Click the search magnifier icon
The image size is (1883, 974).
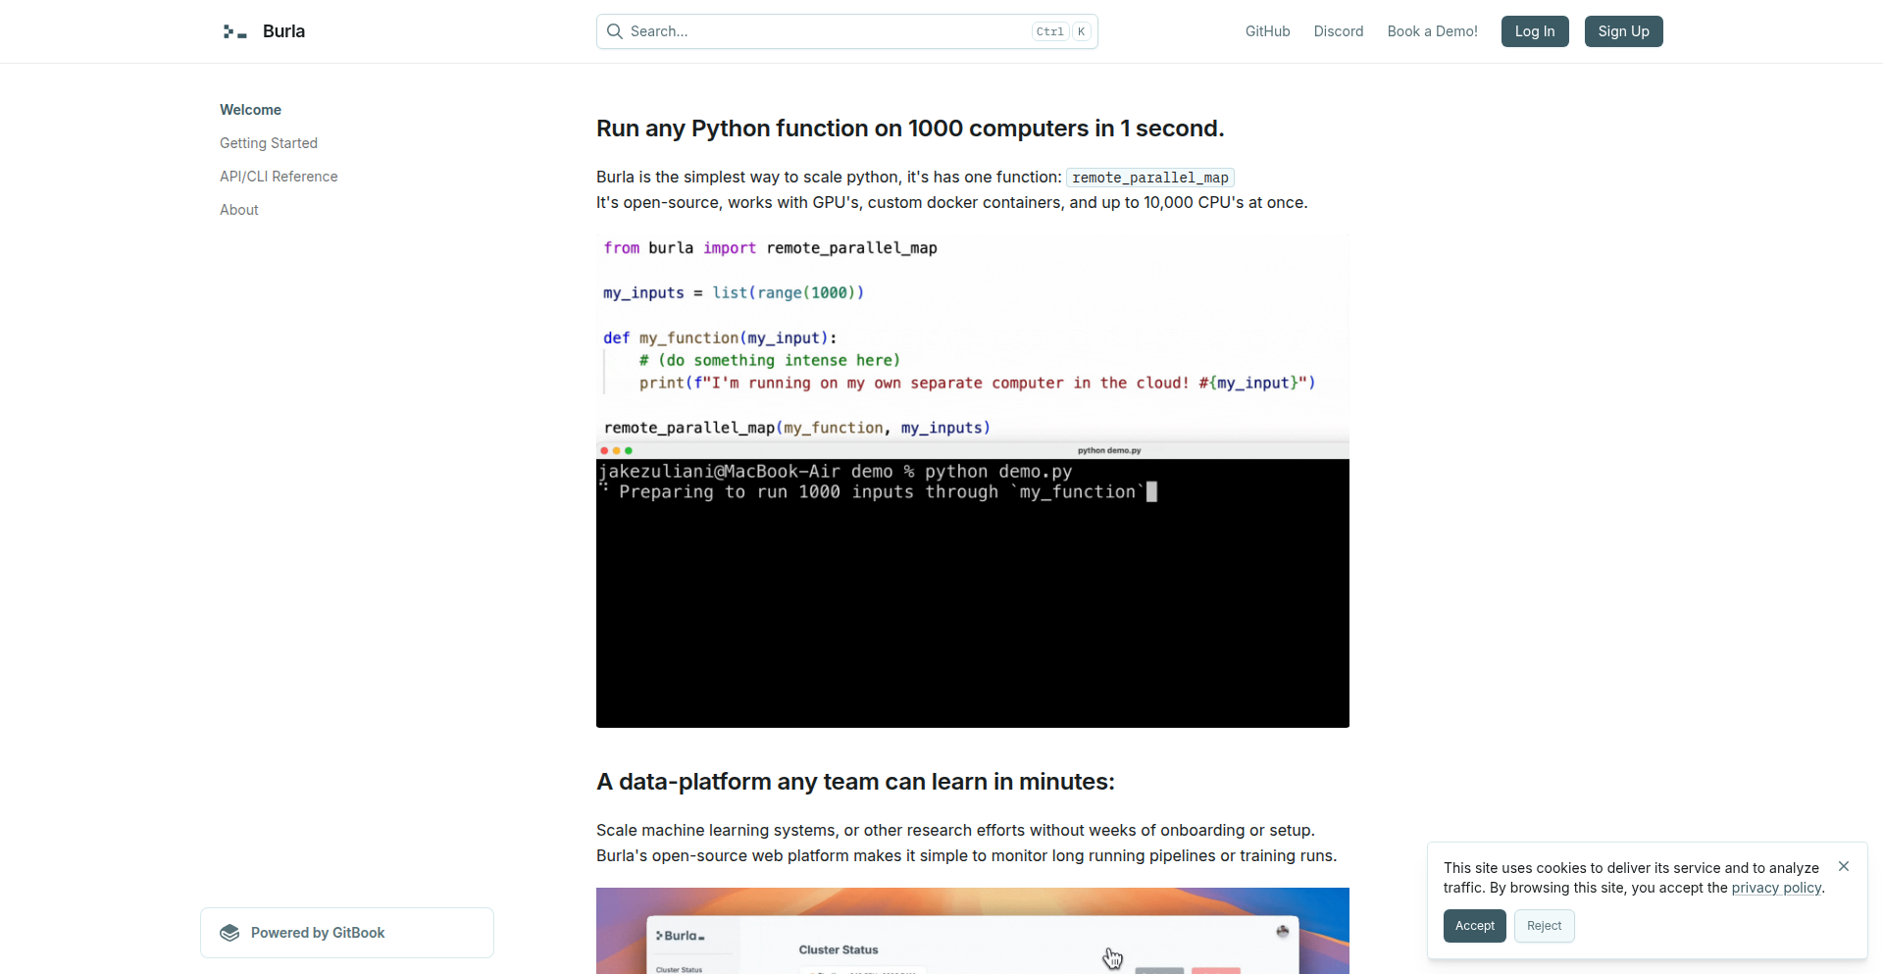[615, 31]
